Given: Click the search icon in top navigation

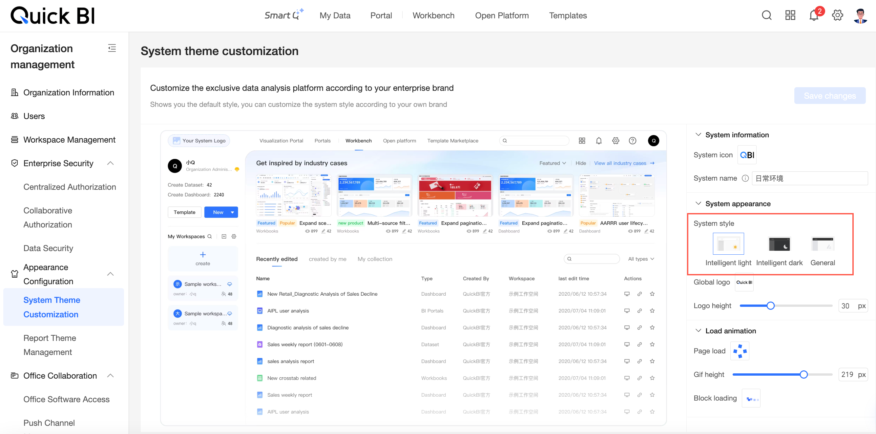Looking at the screenshot, I should 766,15.
